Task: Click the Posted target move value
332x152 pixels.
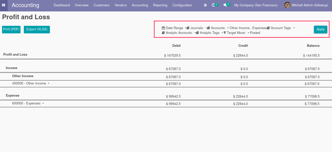Action: click(x=255, y=33)
